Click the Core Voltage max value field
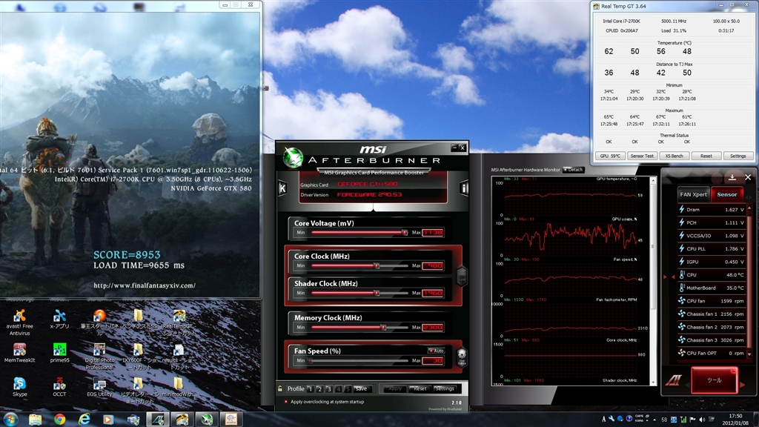Screen dimensions: 759x427 (433, 233)
